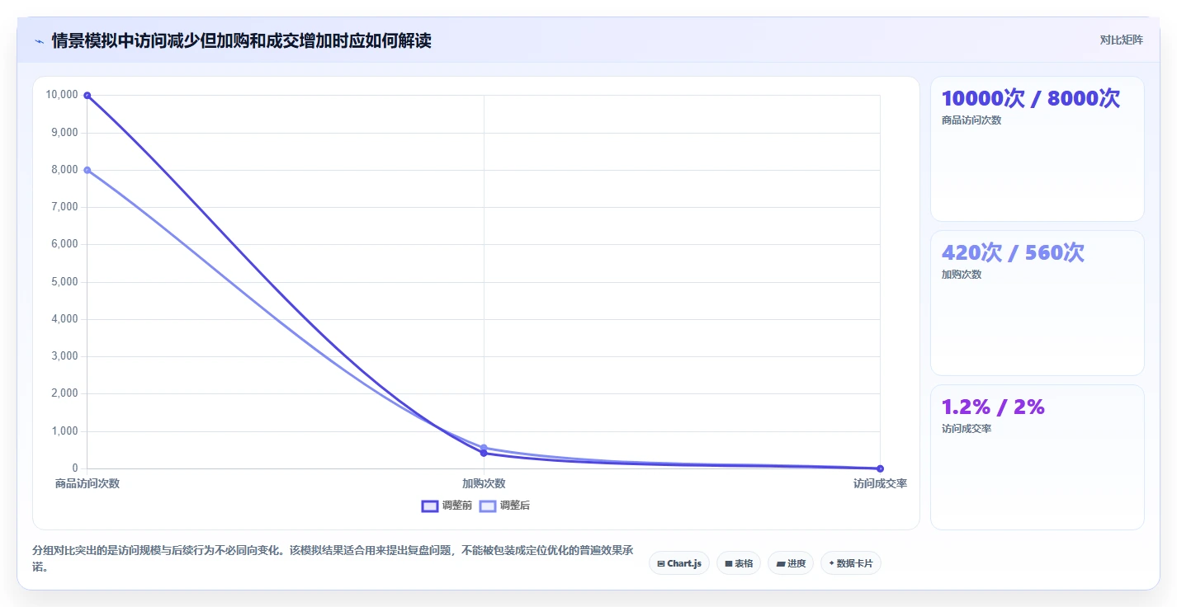Click the 商品访问次数 caption in first card

point(971,120)
